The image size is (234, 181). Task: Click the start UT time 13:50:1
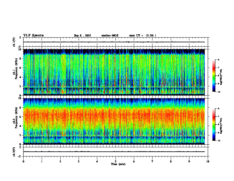151,35
